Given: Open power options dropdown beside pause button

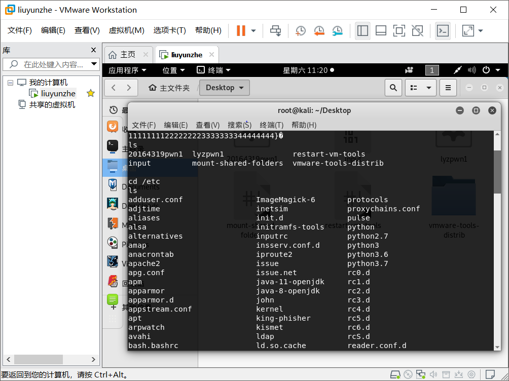Looking at the screenshot, I should pos(253,31).
